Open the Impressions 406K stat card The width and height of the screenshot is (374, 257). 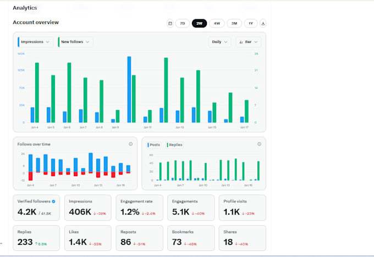88,207
